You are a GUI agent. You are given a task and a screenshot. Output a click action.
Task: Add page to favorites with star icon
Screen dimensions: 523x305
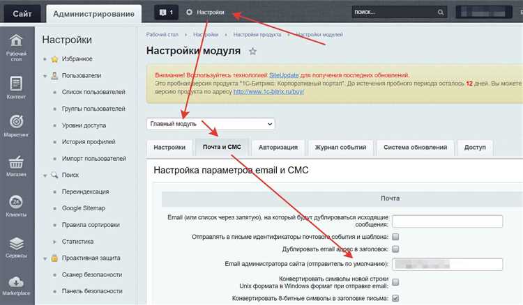tap(253, 52)
